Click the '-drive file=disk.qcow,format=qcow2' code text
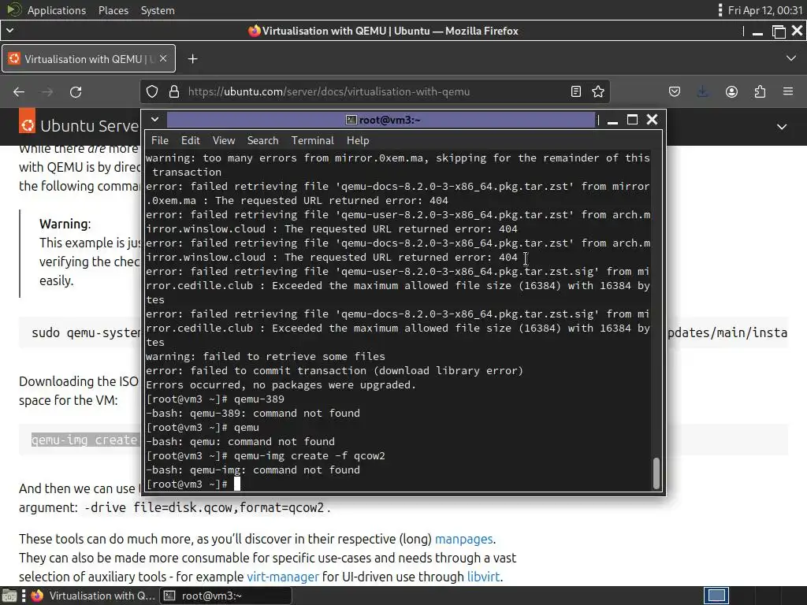807x605 pixels. pos(204,508)
